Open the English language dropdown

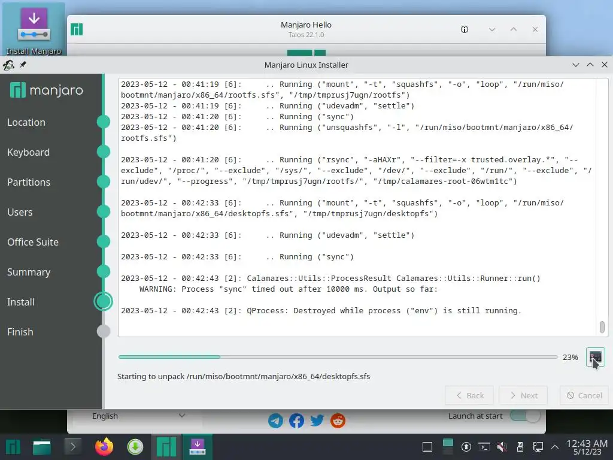138,416
